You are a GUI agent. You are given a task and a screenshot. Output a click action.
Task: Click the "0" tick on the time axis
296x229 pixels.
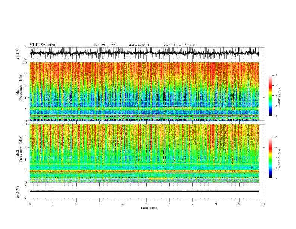click(30, 204)
